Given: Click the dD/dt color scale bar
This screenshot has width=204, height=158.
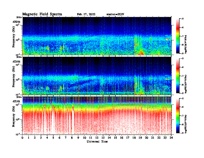Looking at the screenshot, I should point(178,76).
